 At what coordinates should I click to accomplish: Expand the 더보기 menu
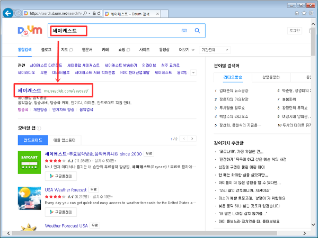(x=187, y=50)
